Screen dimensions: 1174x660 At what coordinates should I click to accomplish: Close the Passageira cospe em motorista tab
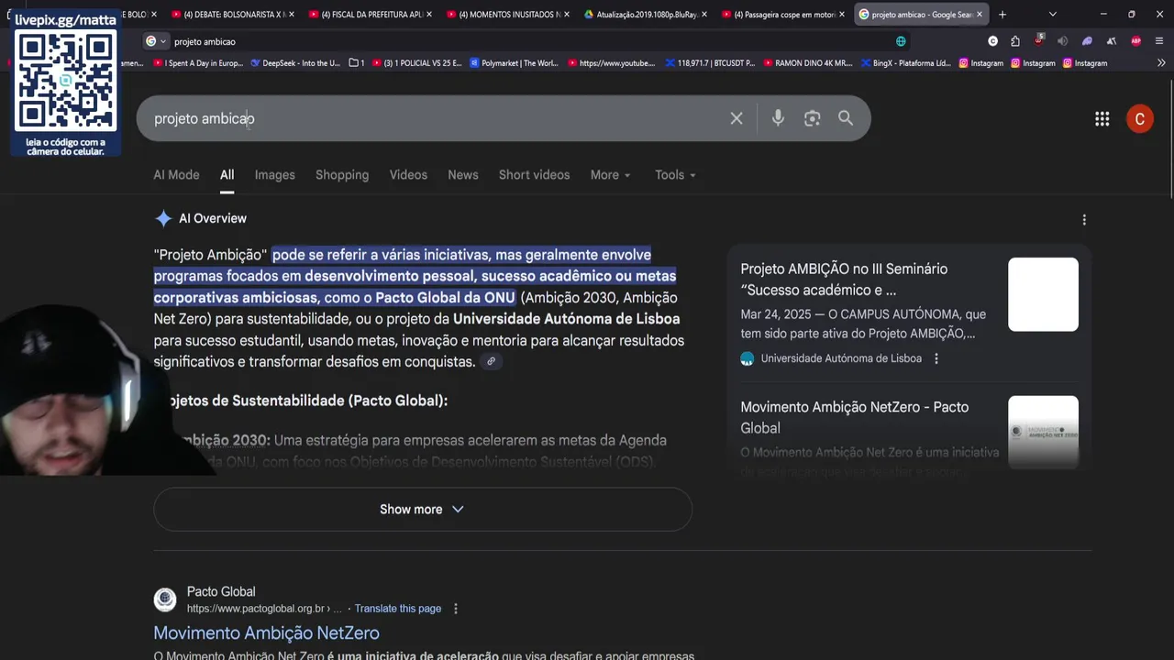pos(841,15)
